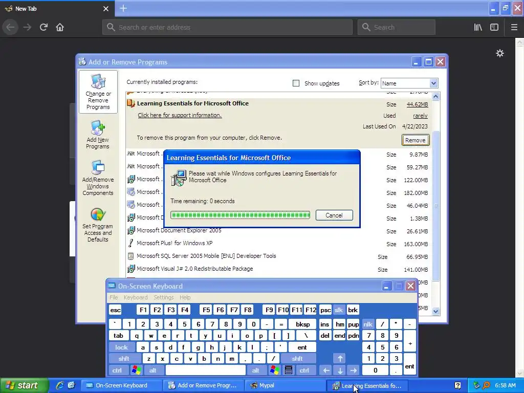Click the help question mark tray icon
The width and height of the screenshot is (524, 393).
[457, 385]
